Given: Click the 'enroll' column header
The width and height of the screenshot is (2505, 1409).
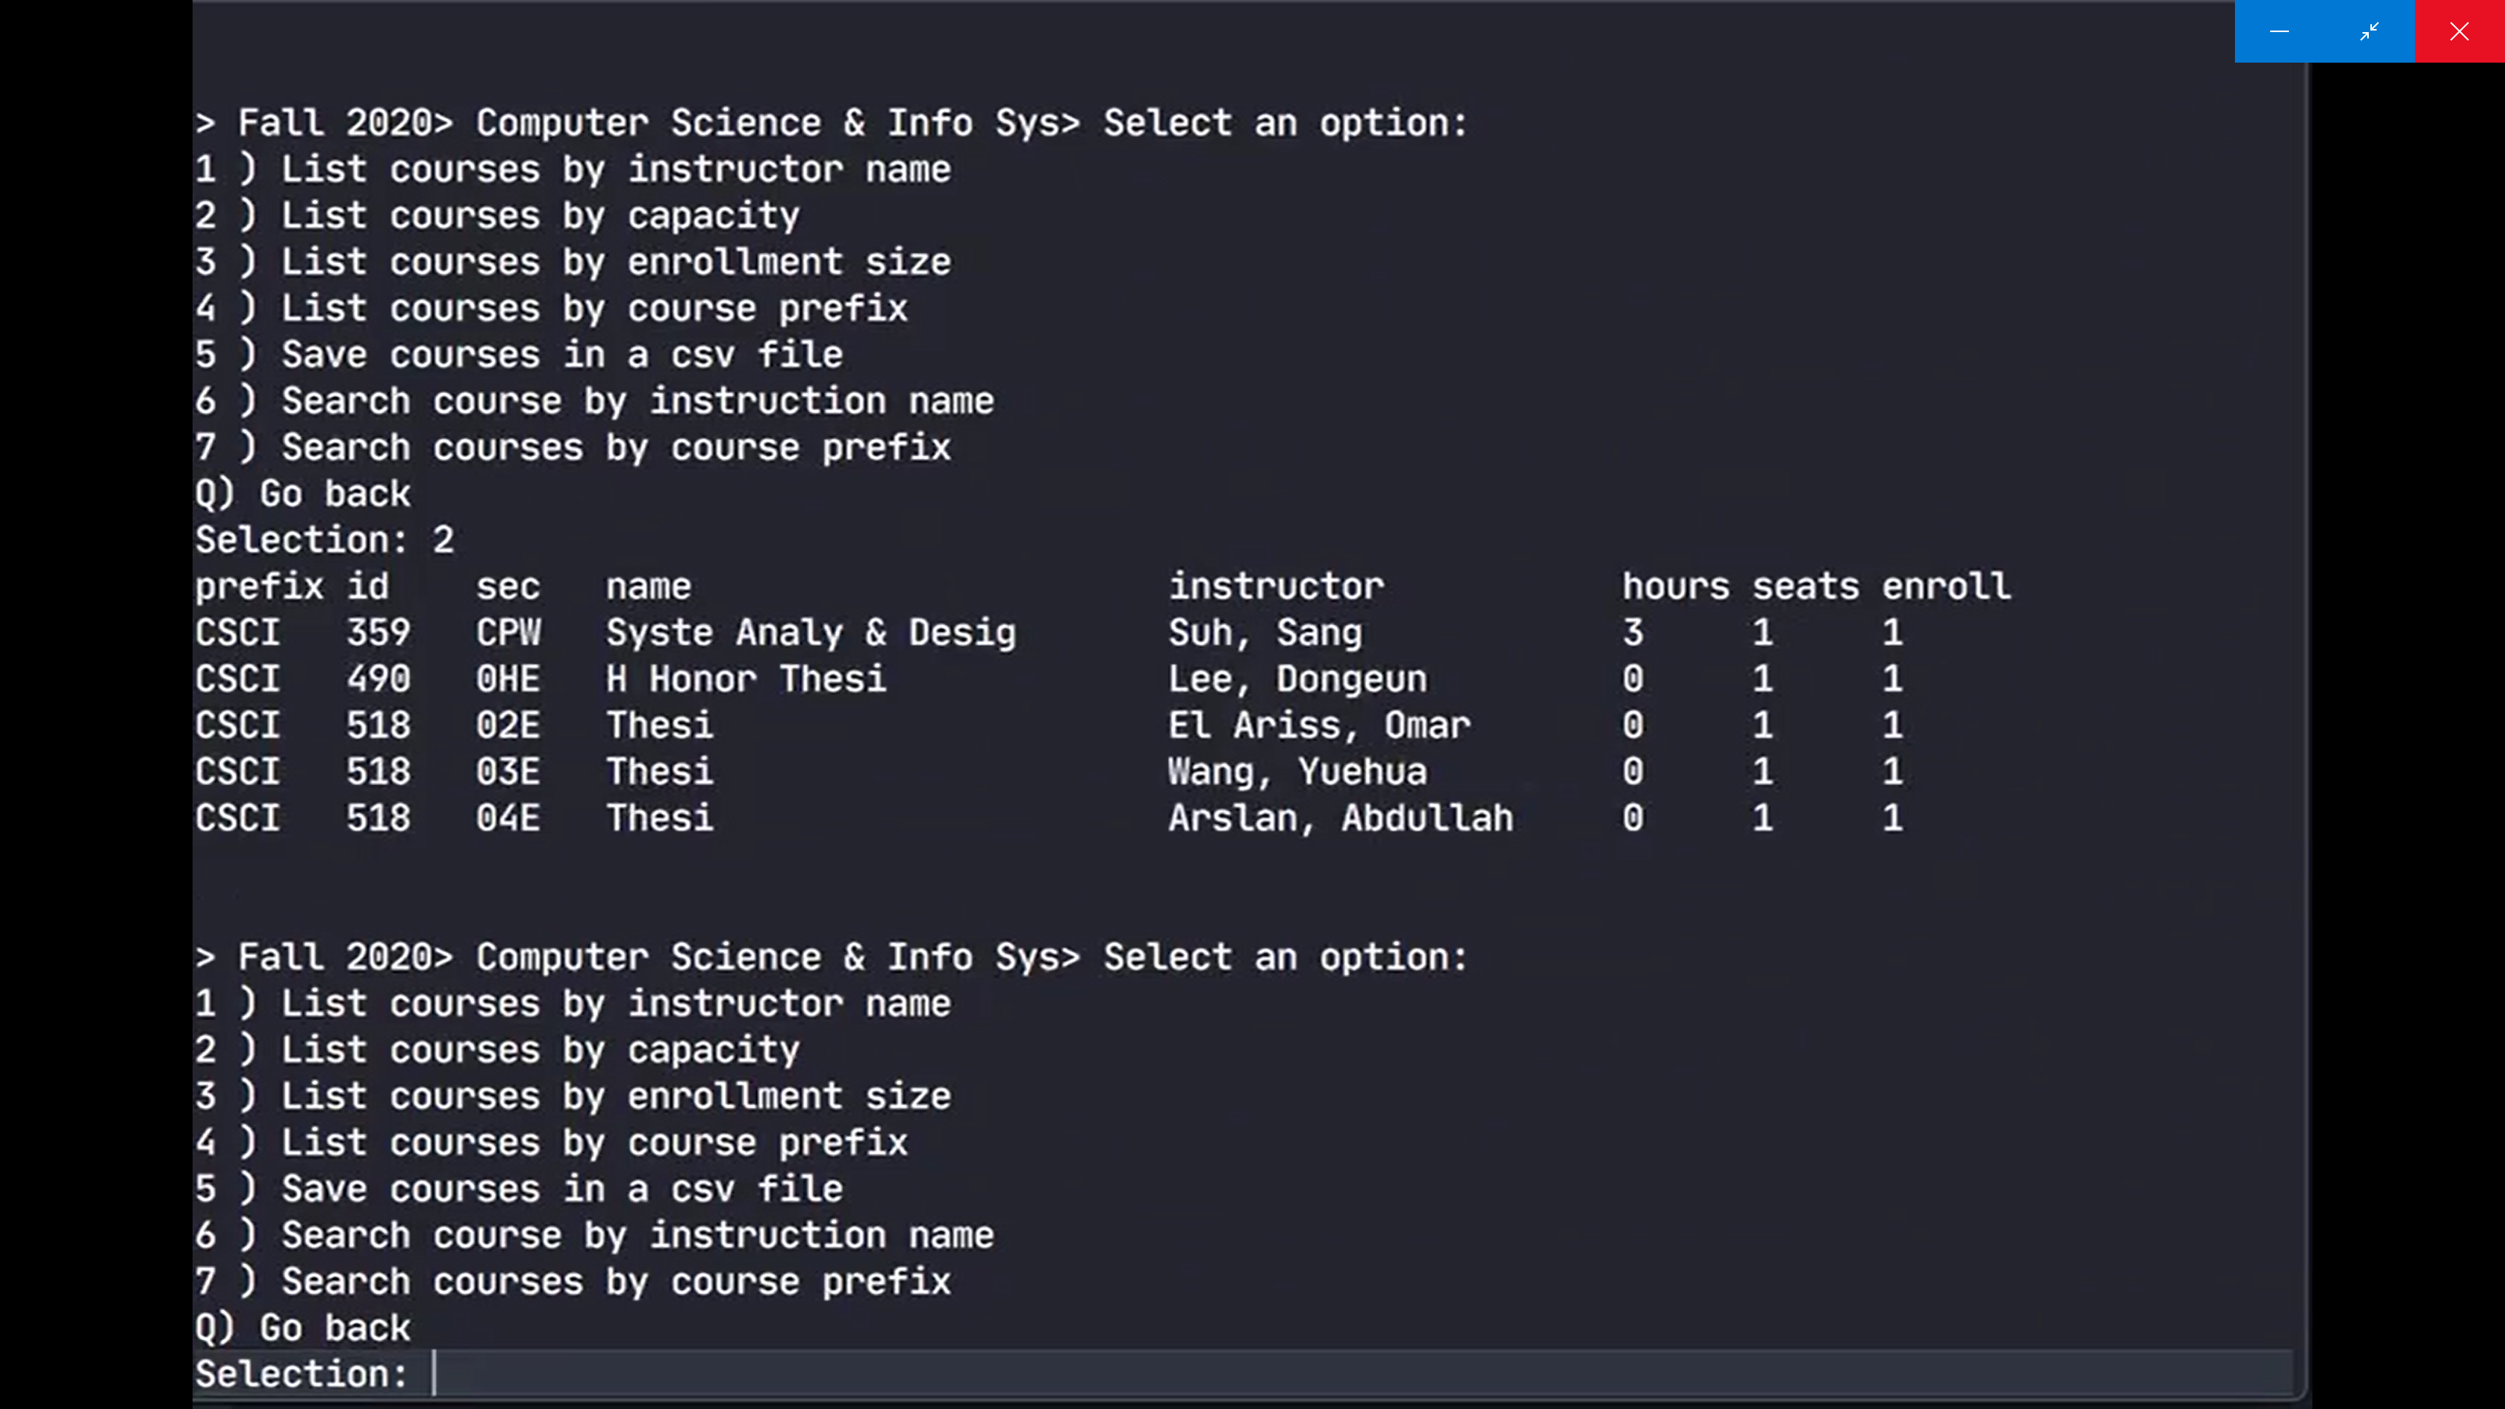Looking at the screenshot, I should pos(1946,586).
